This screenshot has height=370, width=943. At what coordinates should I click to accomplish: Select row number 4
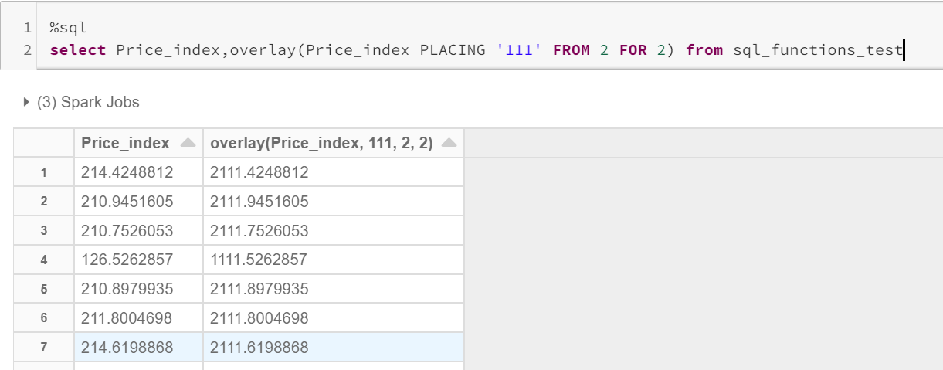click(44, 260)
